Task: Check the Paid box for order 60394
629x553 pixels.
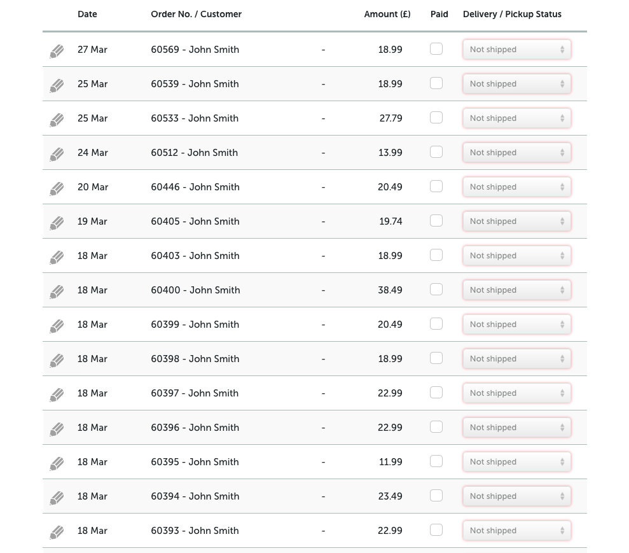Action: 436,496
